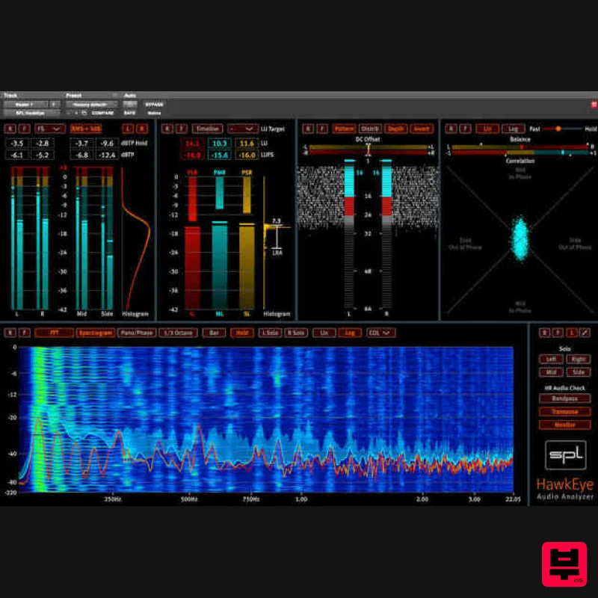The image size is (598, 598).
Task: Click the SPL logo in the right sidebar
Action: pos(567,454)
